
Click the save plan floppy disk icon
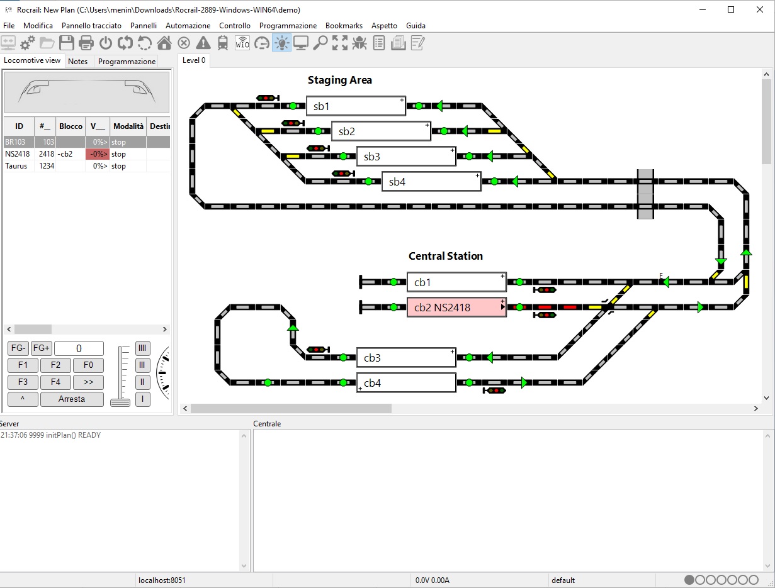[x=67, y=43]
